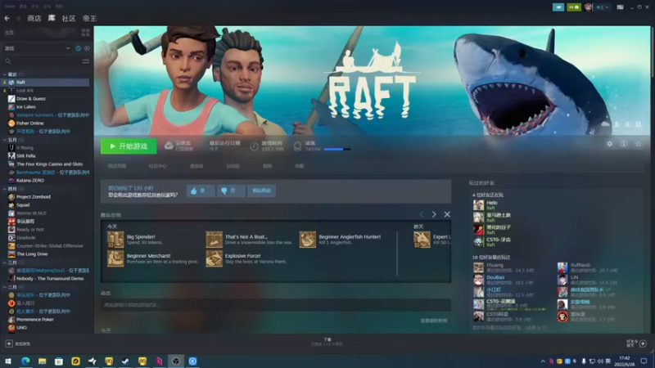Click the green 开始游戏 play button

[x=129, y=146]
